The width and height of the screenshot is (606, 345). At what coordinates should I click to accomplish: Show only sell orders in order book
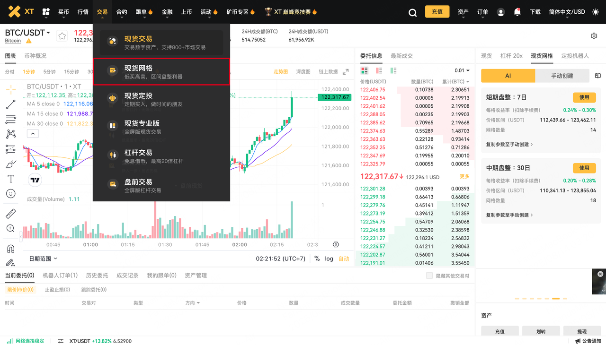(379, 70)
